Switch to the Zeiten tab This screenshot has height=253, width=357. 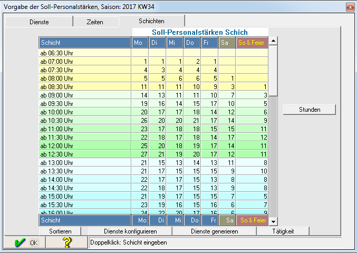coord(95,22)
